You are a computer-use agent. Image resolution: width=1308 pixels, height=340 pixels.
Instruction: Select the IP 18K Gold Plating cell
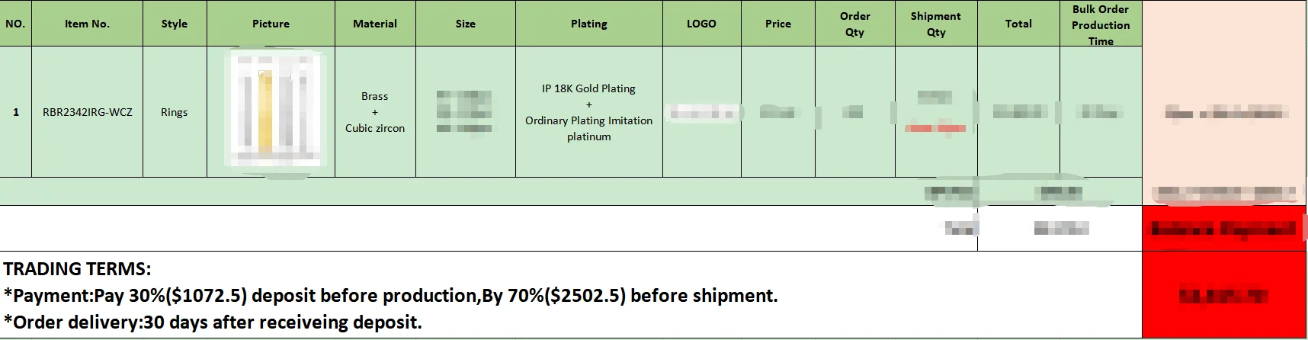(x=589, y=112)
